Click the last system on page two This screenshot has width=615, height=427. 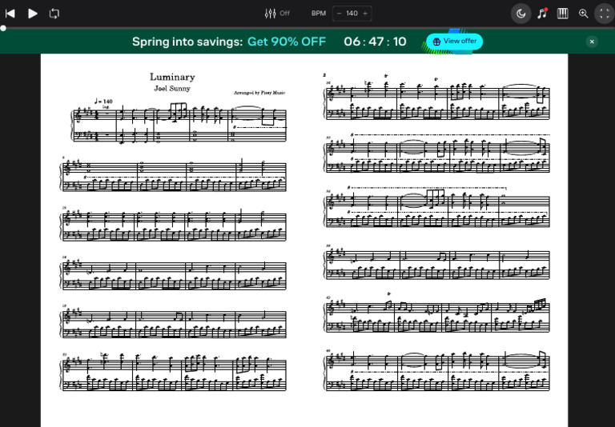click(437, 370)
